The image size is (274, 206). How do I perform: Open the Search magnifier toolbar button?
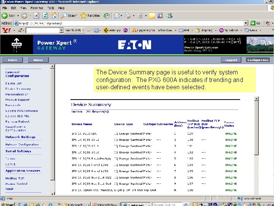click(69, 16)
